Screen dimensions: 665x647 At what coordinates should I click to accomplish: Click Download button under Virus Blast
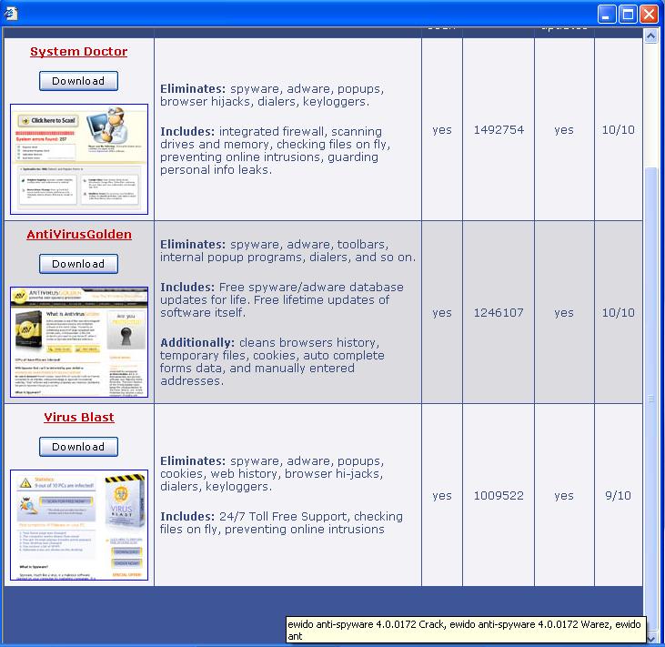[x=78, y=447]
